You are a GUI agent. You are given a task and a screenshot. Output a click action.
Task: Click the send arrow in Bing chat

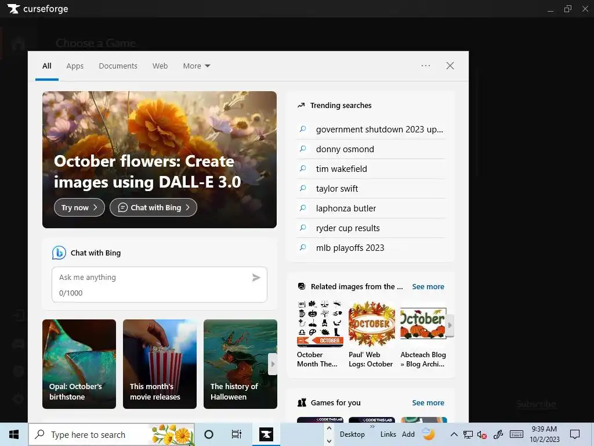pyautogui.click(x=256, y=278)
